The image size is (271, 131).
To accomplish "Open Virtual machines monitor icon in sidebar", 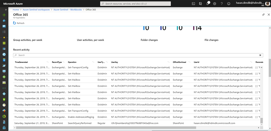I will tap(4, 71).
